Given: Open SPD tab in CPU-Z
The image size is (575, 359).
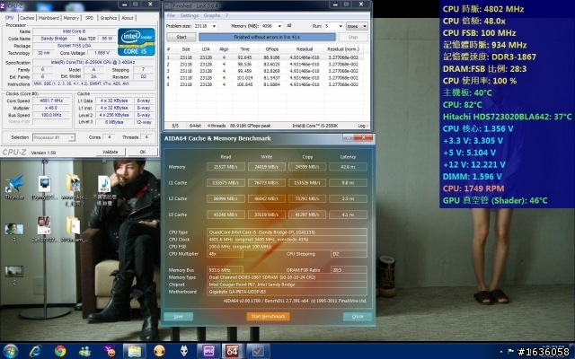Looking at the screenshot, I should (x=89, y=18).
